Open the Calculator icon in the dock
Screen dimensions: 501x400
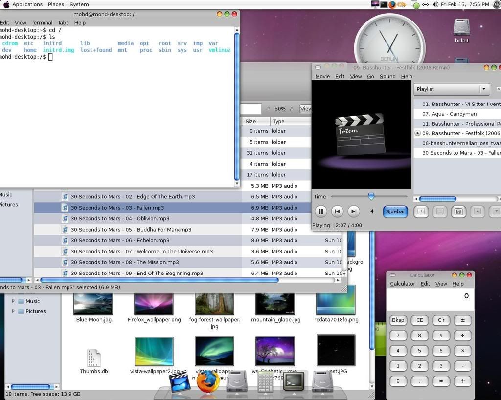[265, 381]
